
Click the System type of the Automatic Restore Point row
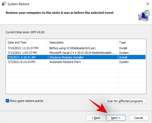click(x=124, y=62)
